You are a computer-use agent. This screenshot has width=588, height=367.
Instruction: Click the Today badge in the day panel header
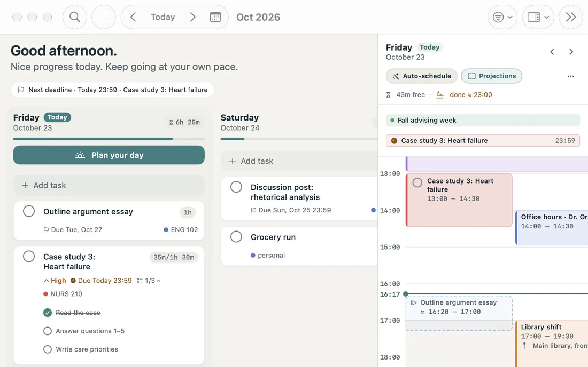point(429,47)
